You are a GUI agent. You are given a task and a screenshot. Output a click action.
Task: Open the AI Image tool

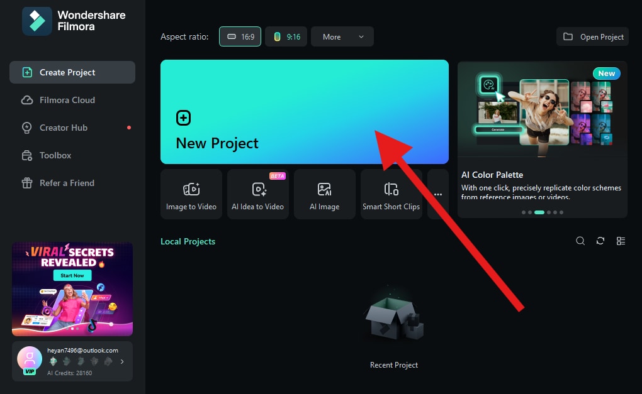325,194
